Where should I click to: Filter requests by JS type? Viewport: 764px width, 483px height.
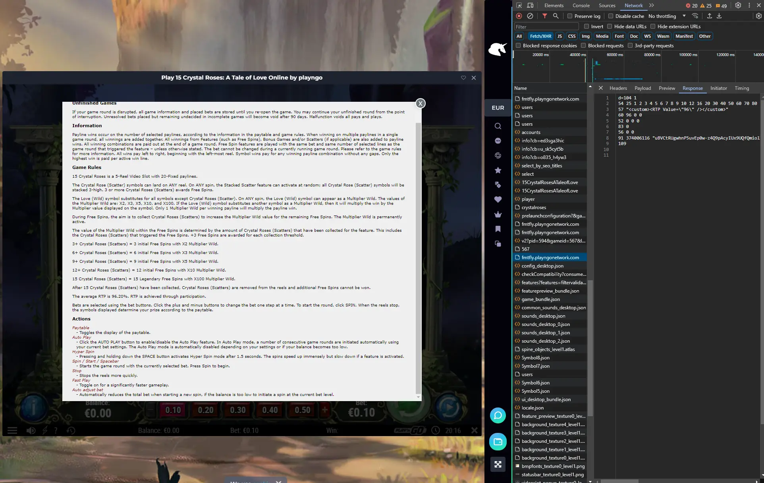[559, 36]
